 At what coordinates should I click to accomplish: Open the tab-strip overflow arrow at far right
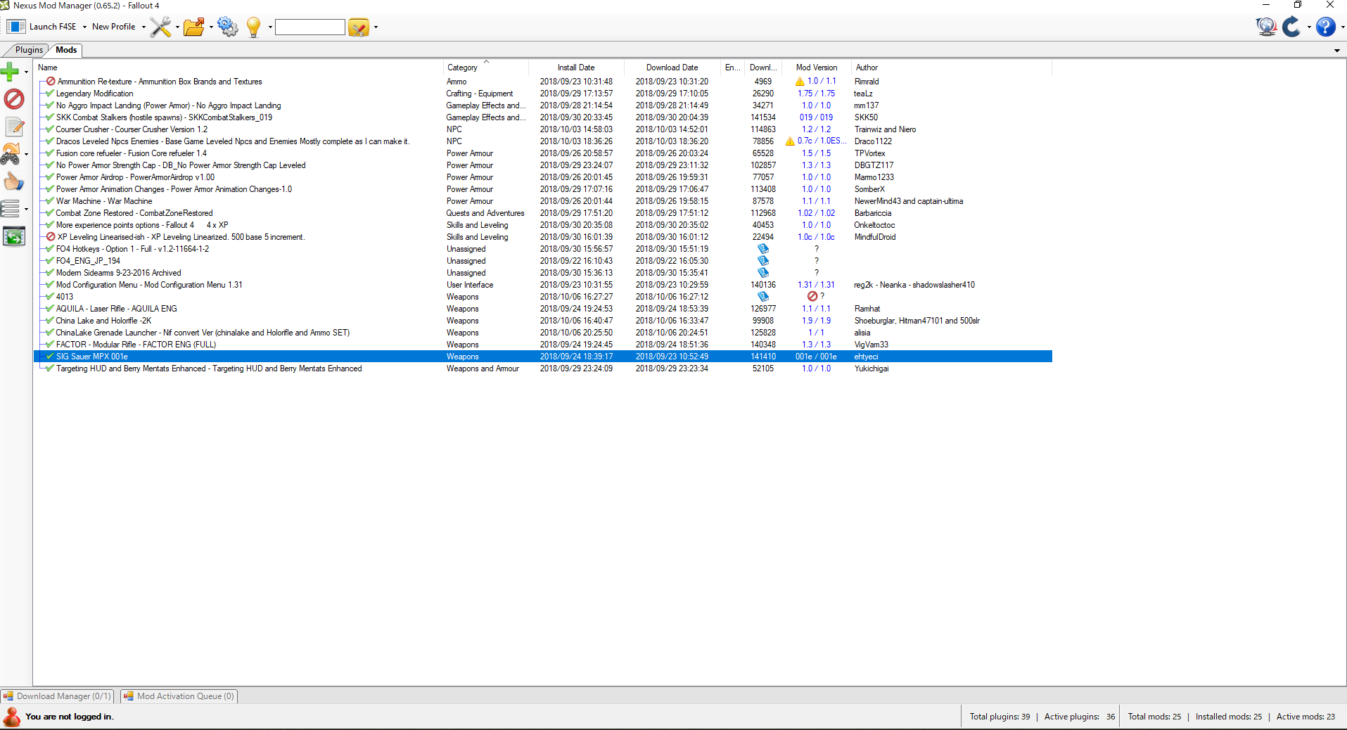[x=1337, y=51]
